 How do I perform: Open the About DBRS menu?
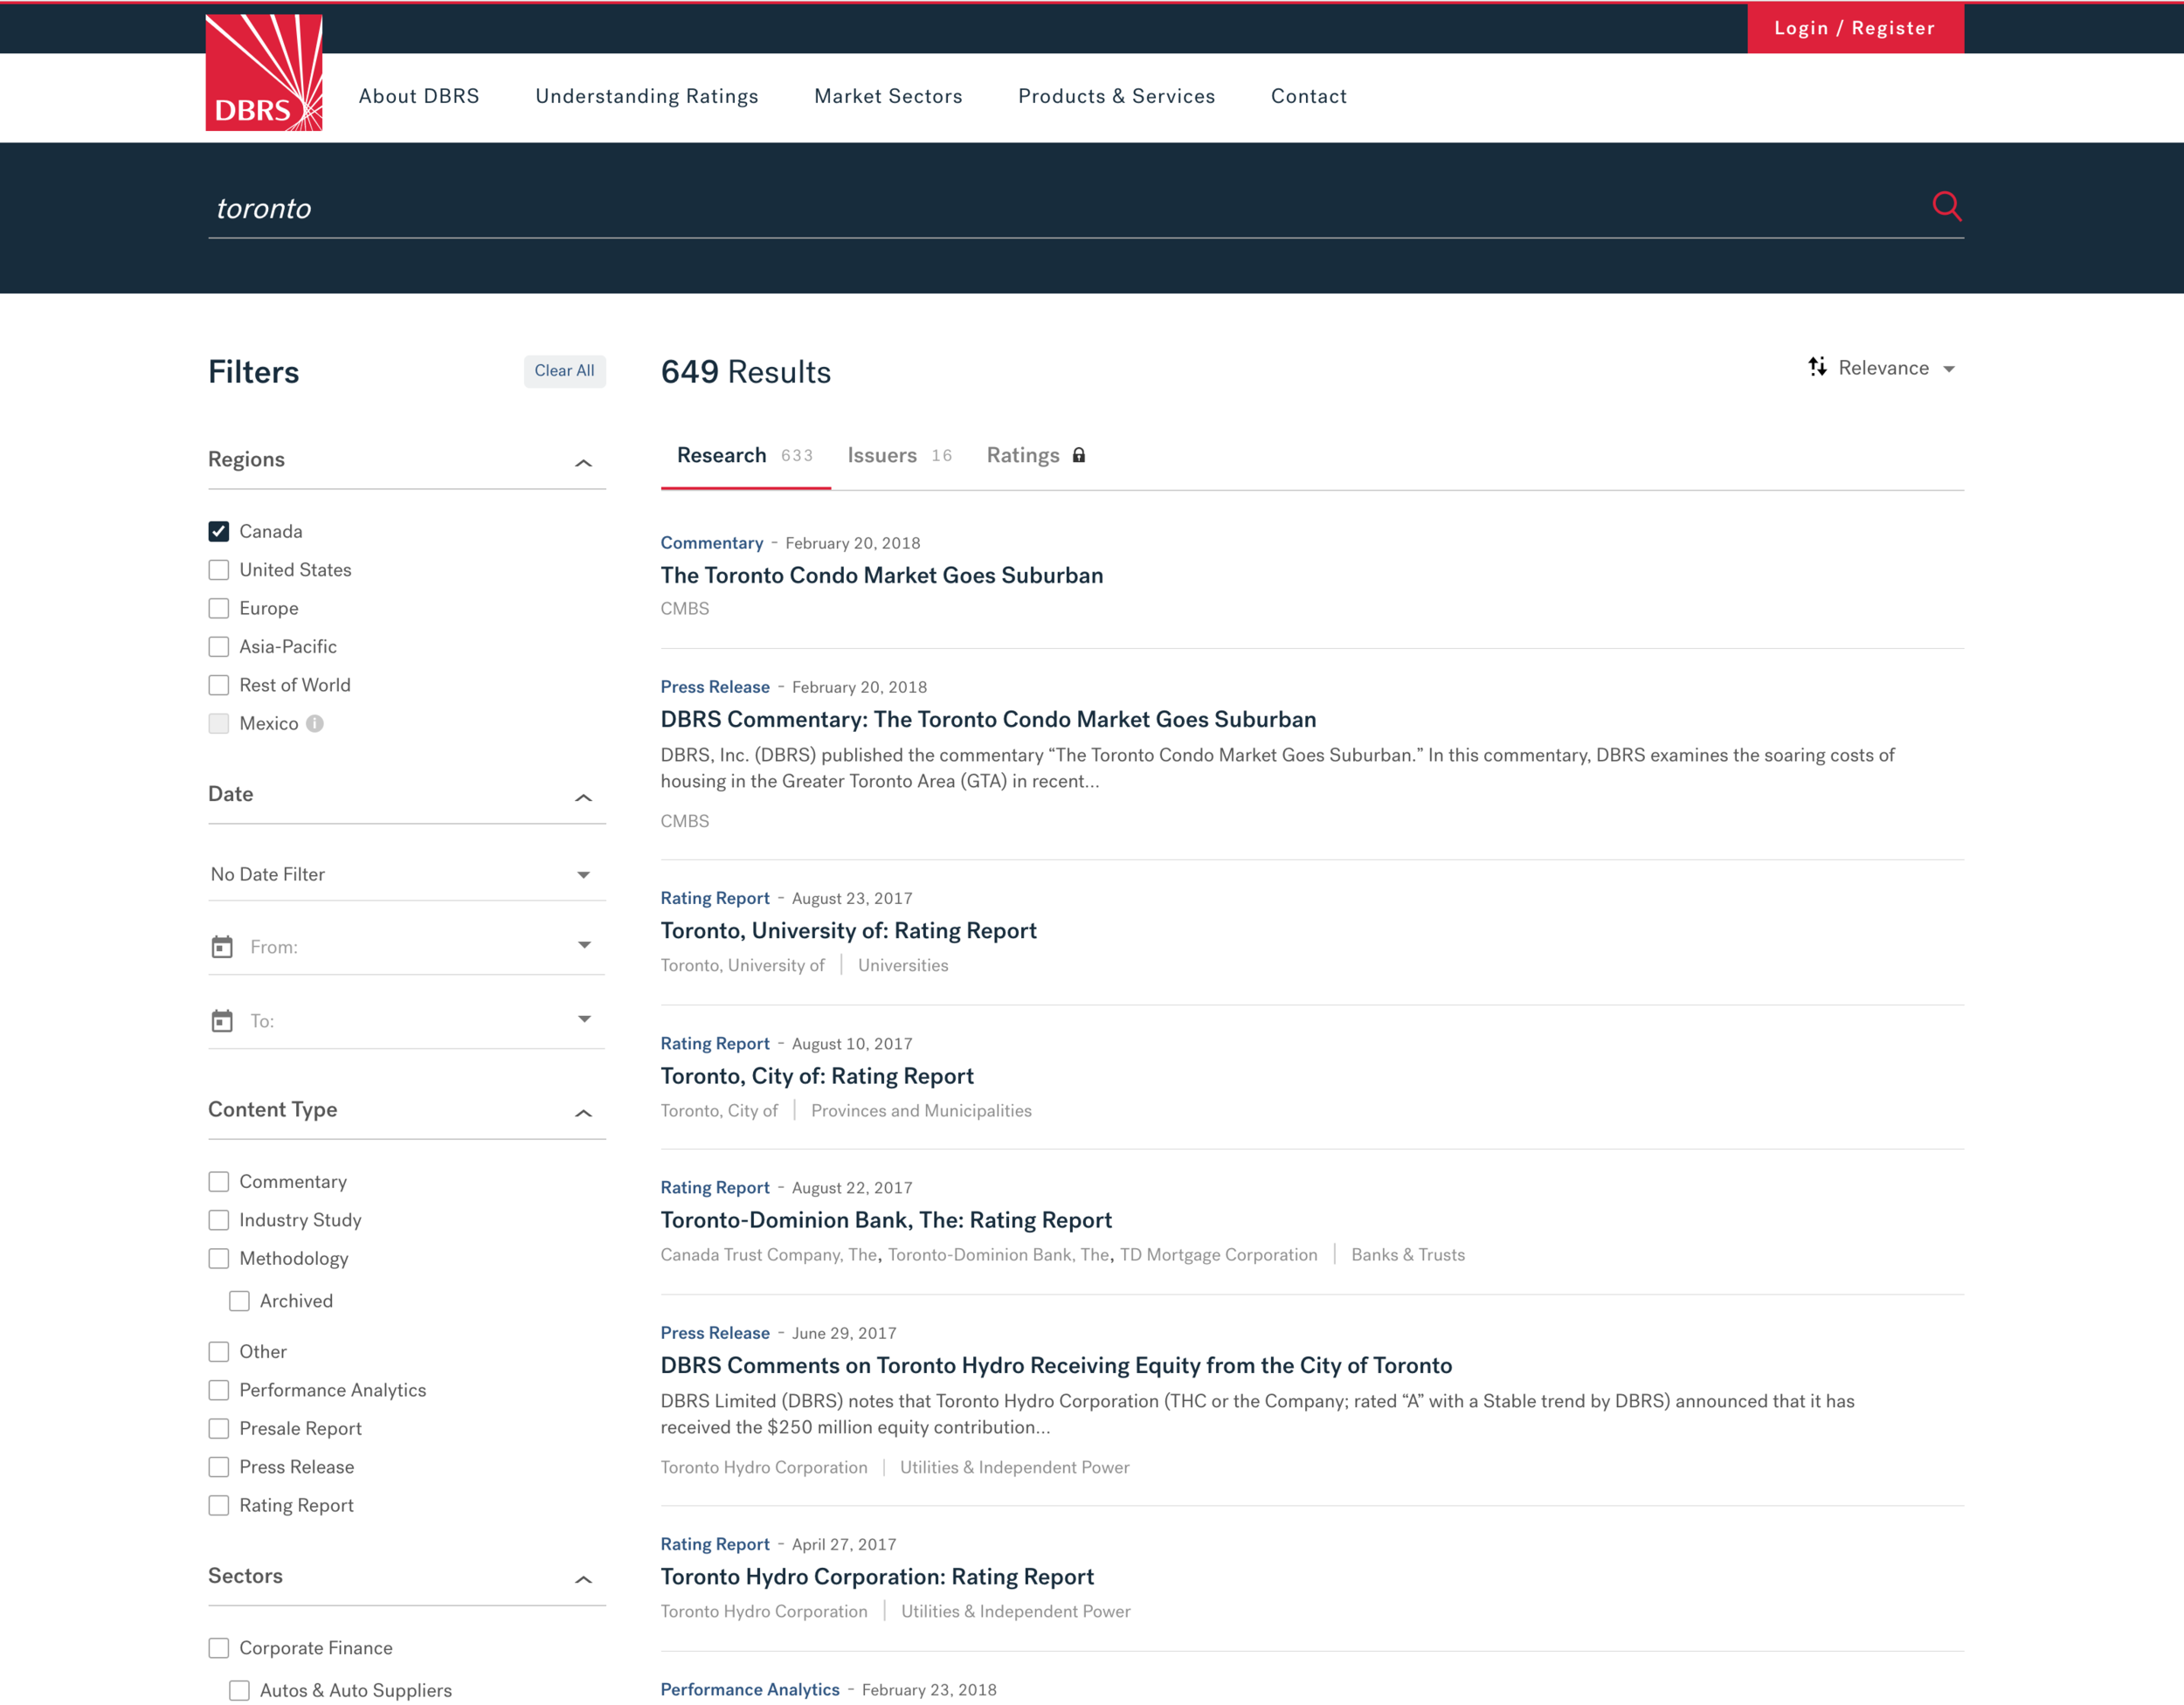coord(419,96)
